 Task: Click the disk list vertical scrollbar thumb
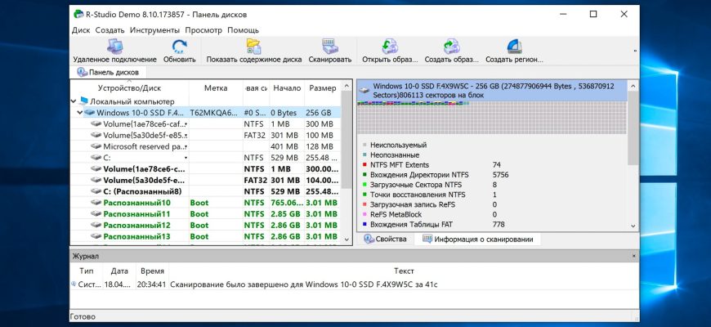(347, 140)
